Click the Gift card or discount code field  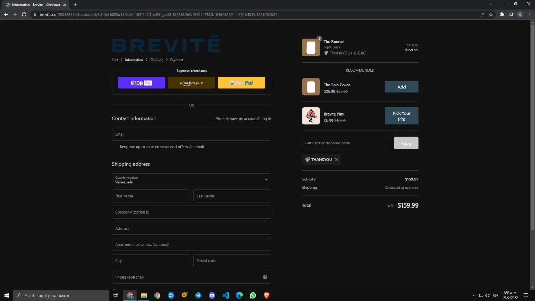pos(346,143)
